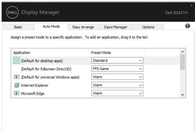Select the Microsoft Edge row
195x132 pixels.
pyautogui.click(x=95, y=93)
